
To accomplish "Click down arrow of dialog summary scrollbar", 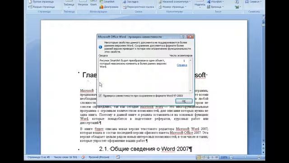I will coord(191,91).
